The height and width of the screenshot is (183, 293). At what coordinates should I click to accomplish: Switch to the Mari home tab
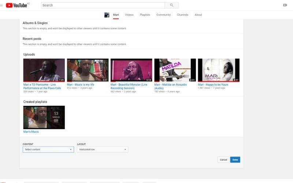(116, 15)
